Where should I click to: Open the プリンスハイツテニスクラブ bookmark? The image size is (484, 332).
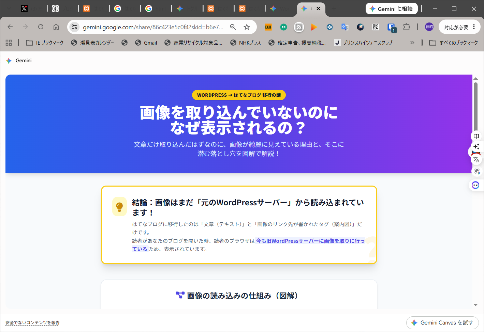click(x=363, y=43)
